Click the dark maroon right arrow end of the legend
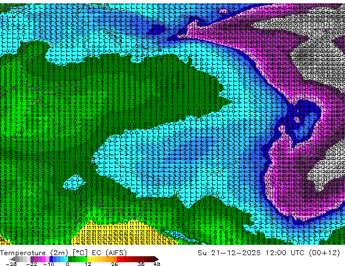345x266 pixels. coord(157,259)
